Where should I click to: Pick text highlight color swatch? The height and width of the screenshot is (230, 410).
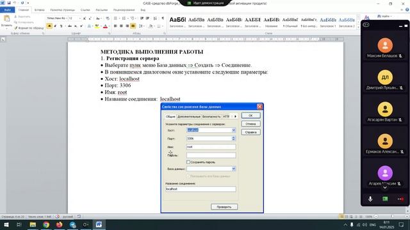point(97,26)
